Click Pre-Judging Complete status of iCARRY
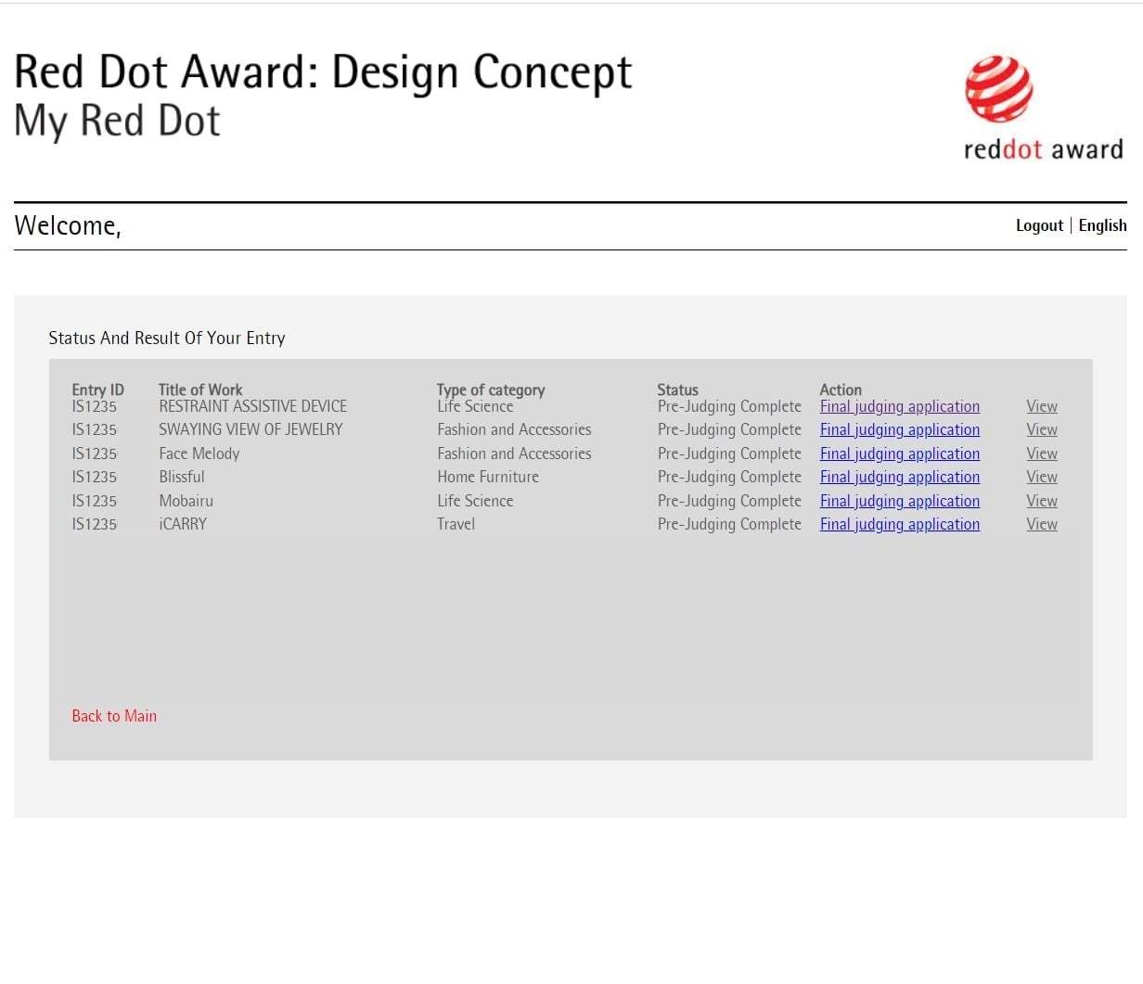Image resolution: width=1143 pixels, height=984 pixels. pos(729,524)
